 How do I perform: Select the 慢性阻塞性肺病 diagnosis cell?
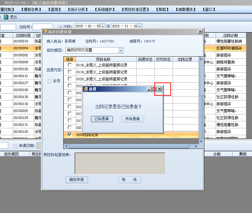pos(230,41)
